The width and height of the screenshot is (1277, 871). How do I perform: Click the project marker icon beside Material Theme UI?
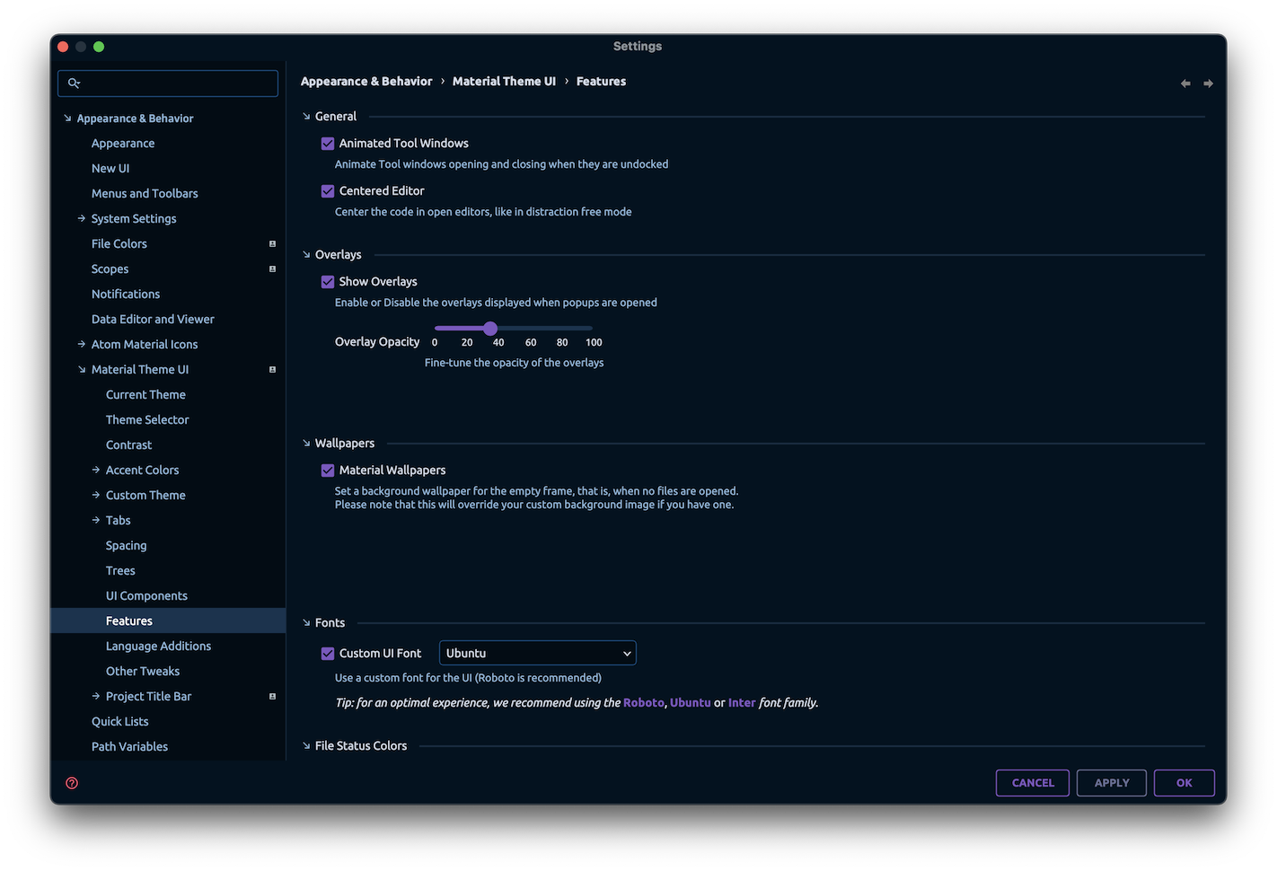(x=272, y=368)
